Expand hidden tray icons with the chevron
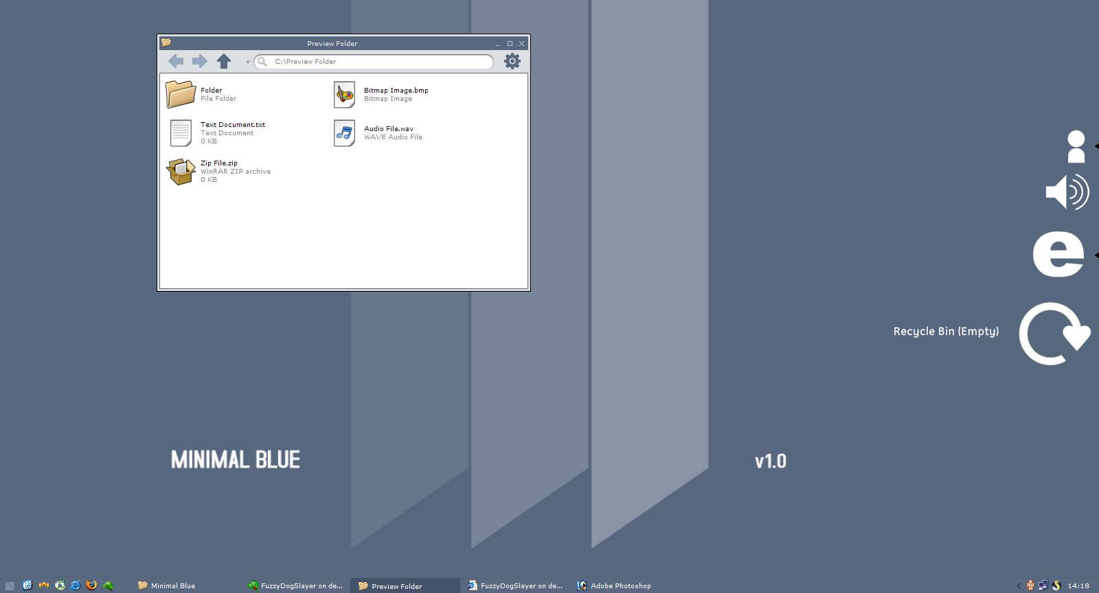Image resolution: width=1099 pixels, height=593 pixels. pos(1019,585)
